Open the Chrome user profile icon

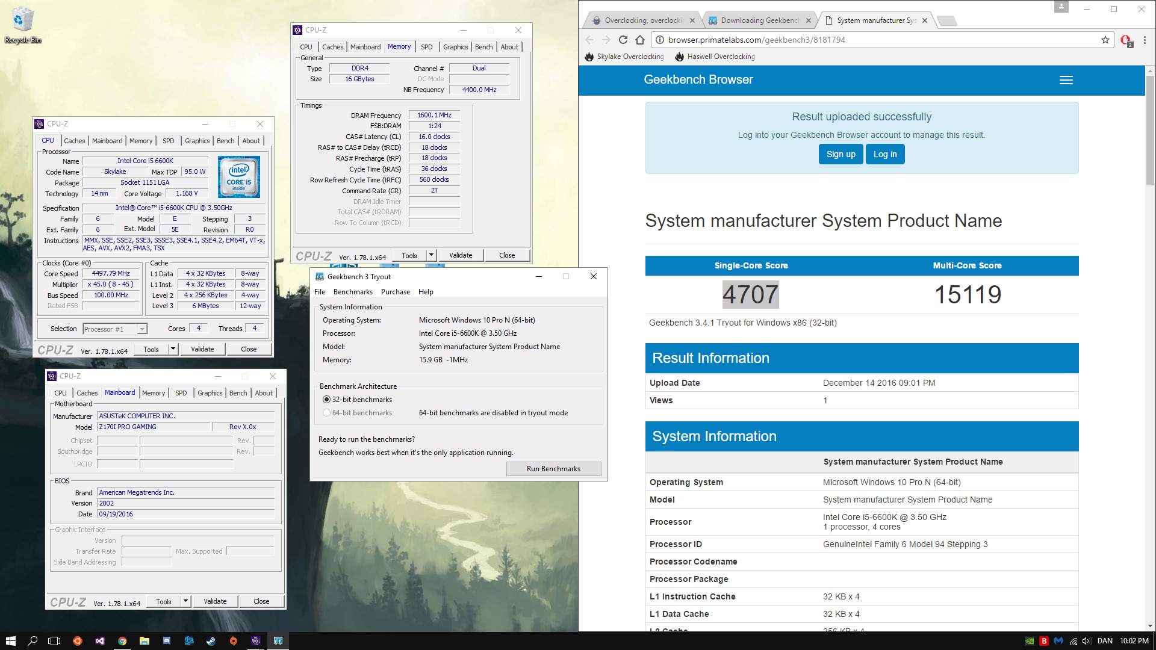pyautogui.click(x=1061, y=7)
